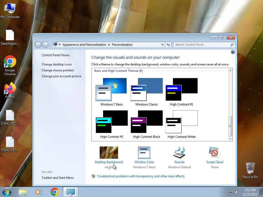
Task: Close the Personalization window
Action: 231,38
